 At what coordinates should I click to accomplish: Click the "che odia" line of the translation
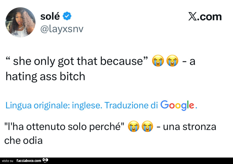(x=23, y=140)
